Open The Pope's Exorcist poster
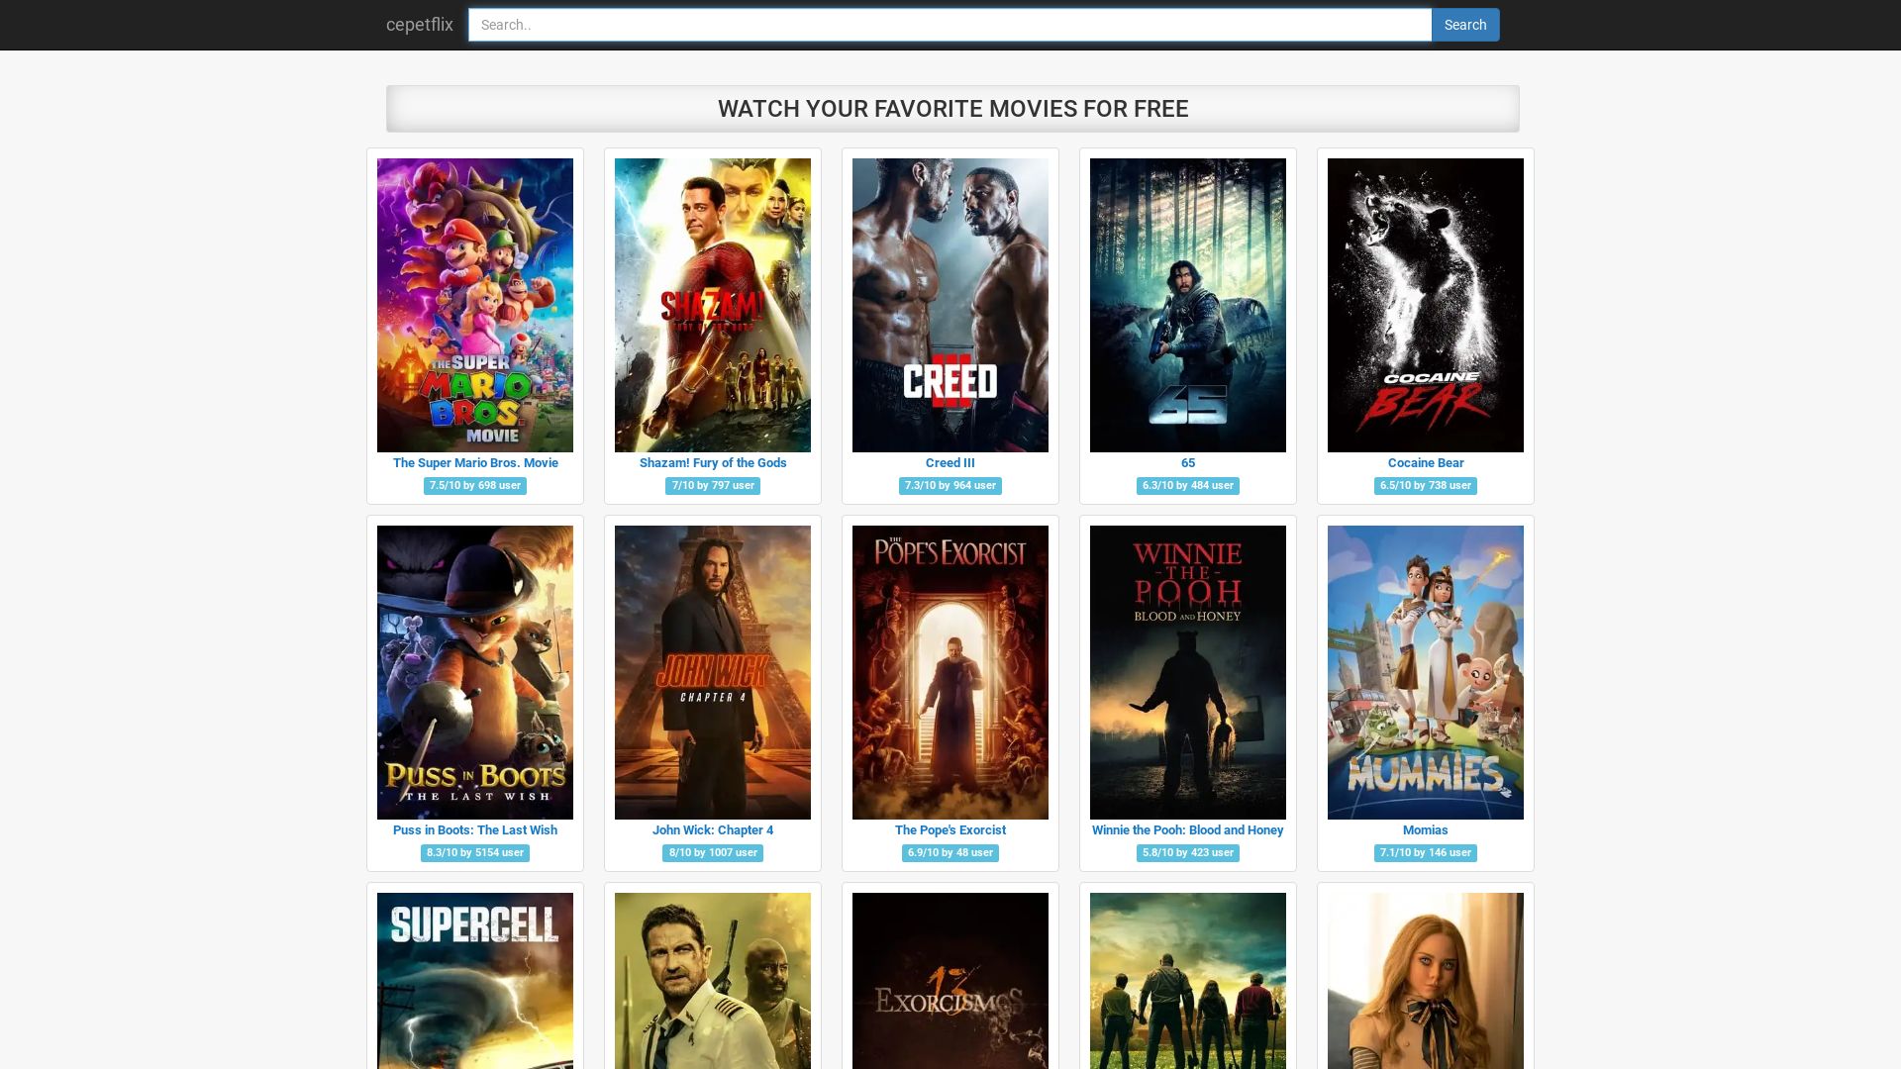This screenshot has width=1901, height=1069. pos(950,672)
